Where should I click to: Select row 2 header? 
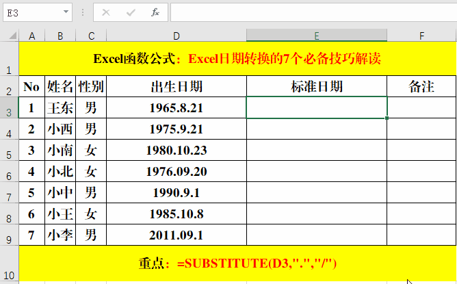[10, 86]
